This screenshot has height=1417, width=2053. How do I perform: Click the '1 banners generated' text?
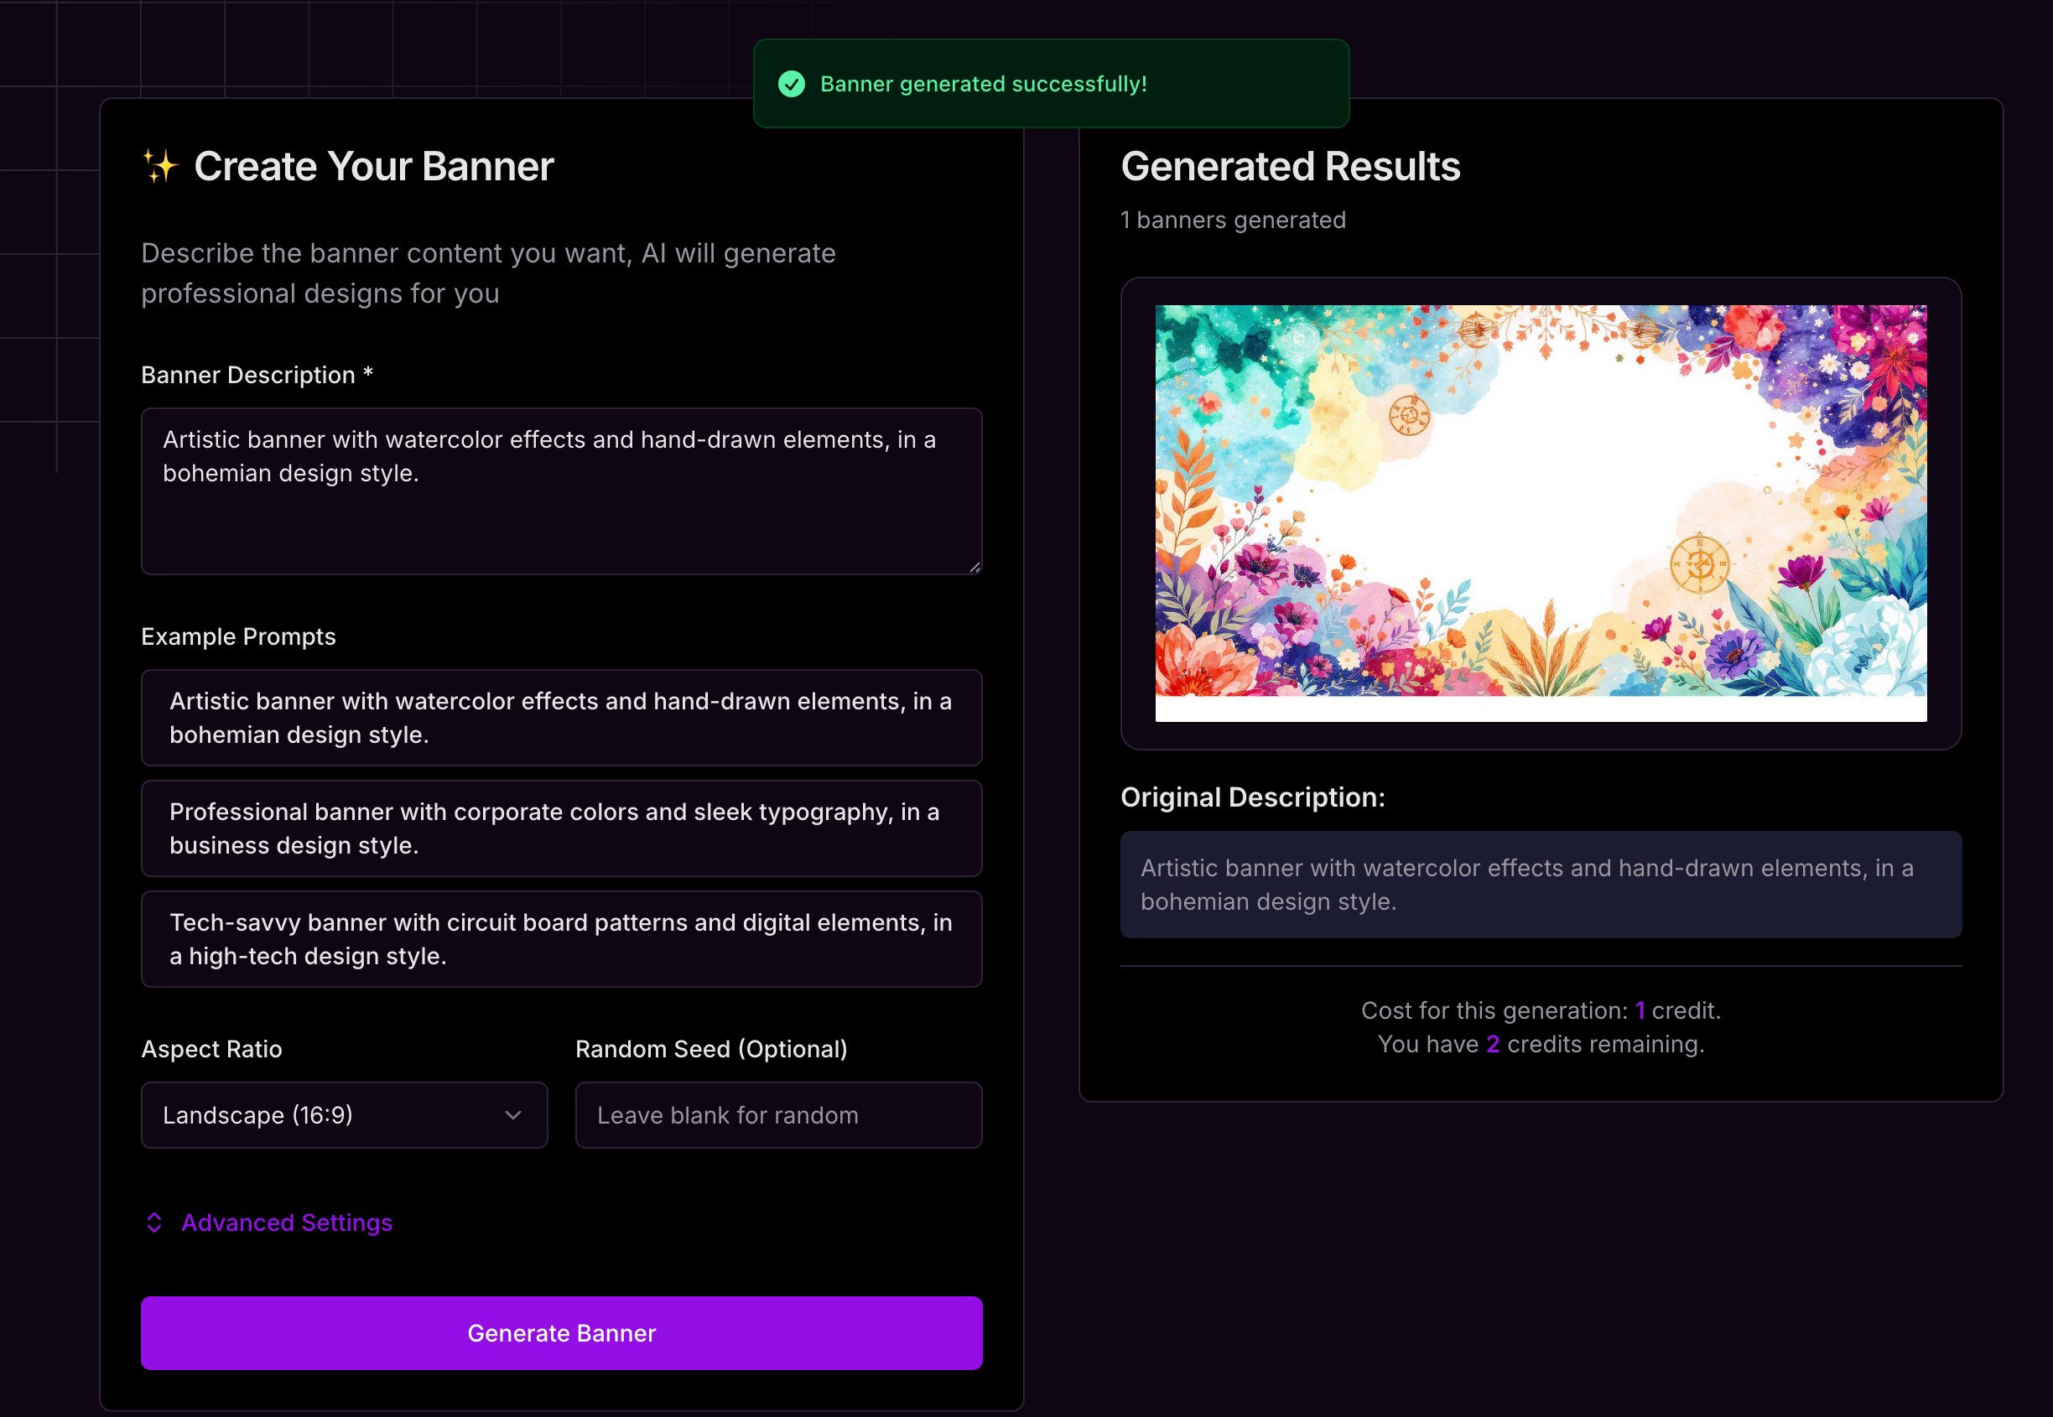point(1234,220)
